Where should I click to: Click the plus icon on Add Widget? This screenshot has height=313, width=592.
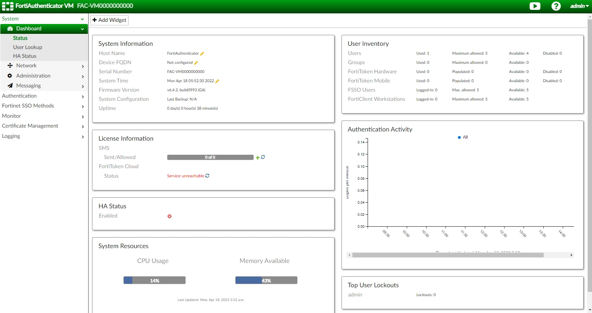coord(95,20)
